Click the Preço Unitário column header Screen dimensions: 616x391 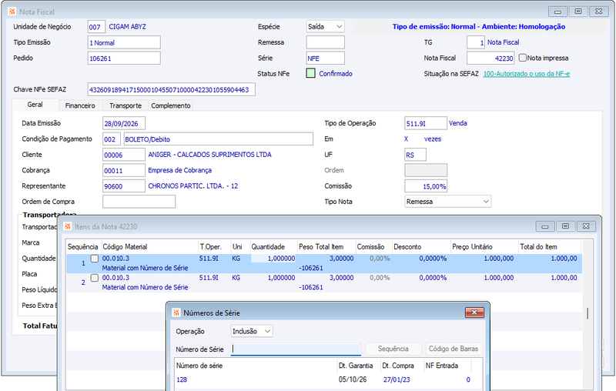pyautogui.click(x=484, y=246)
